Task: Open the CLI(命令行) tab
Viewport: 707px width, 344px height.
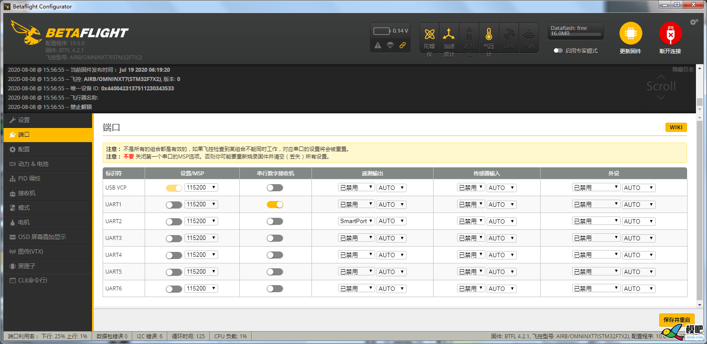Action: coord(48,280)
